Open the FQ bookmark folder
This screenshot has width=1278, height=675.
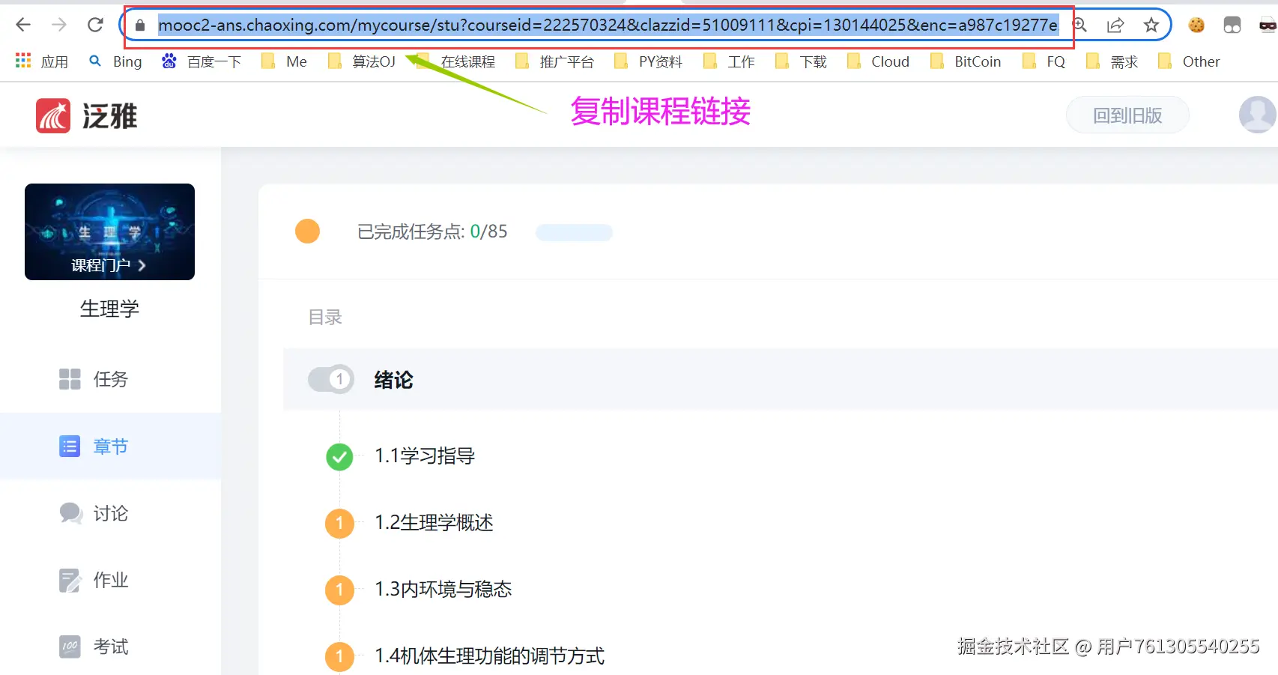pos(1044,61)
